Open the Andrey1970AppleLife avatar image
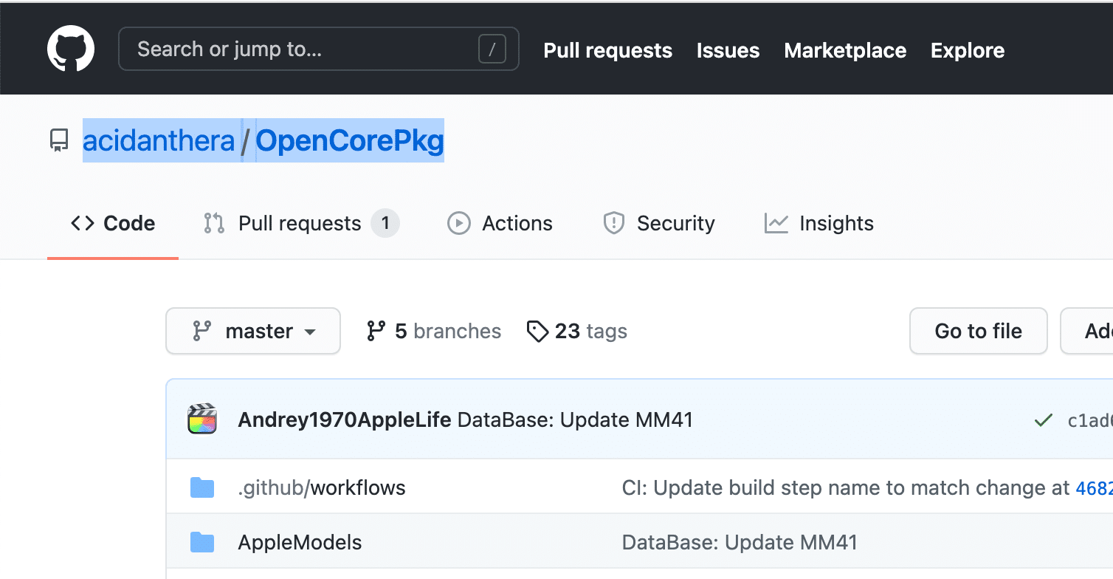 [x=202, y=419]
